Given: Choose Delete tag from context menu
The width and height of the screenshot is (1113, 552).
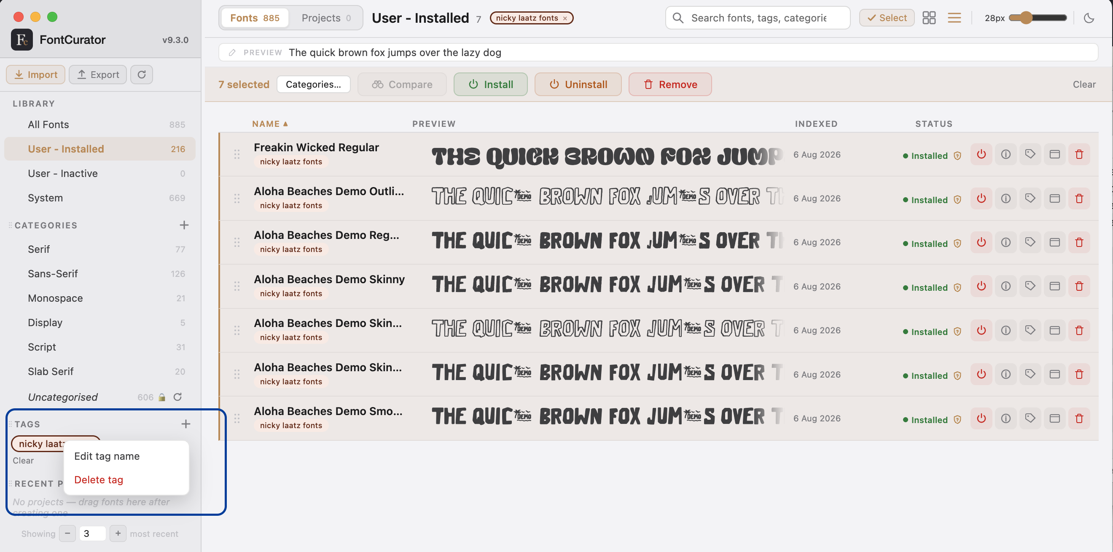Looking at the screenshot, I should tap(99, 480).
